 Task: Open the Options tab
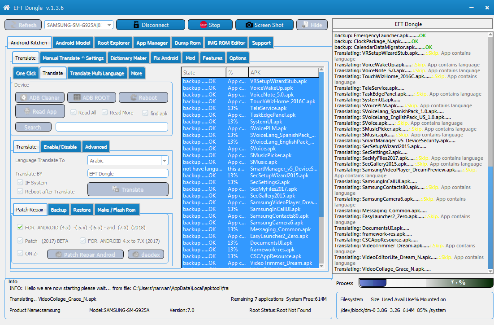pyautogui.click(x=238, y=58)
